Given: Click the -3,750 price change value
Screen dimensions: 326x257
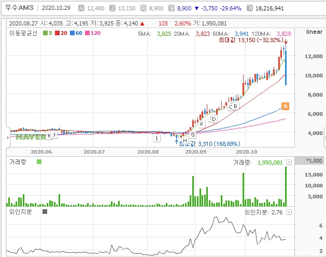Looking at the screenshot, I should 209,8.
